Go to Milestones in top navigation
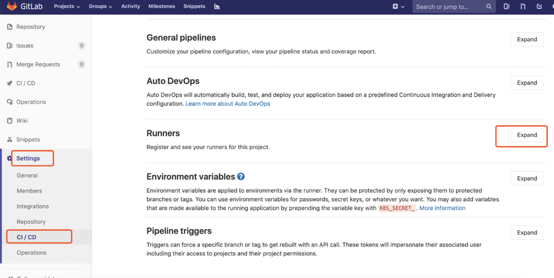Image resolution: width=554 pixels, height=278 pixels. (x=162, y=7)
